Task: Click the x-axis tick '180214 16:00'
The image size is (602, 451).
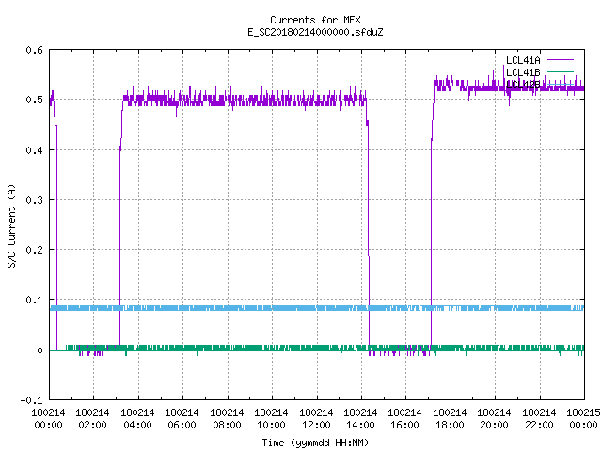Action: point(404,419)
